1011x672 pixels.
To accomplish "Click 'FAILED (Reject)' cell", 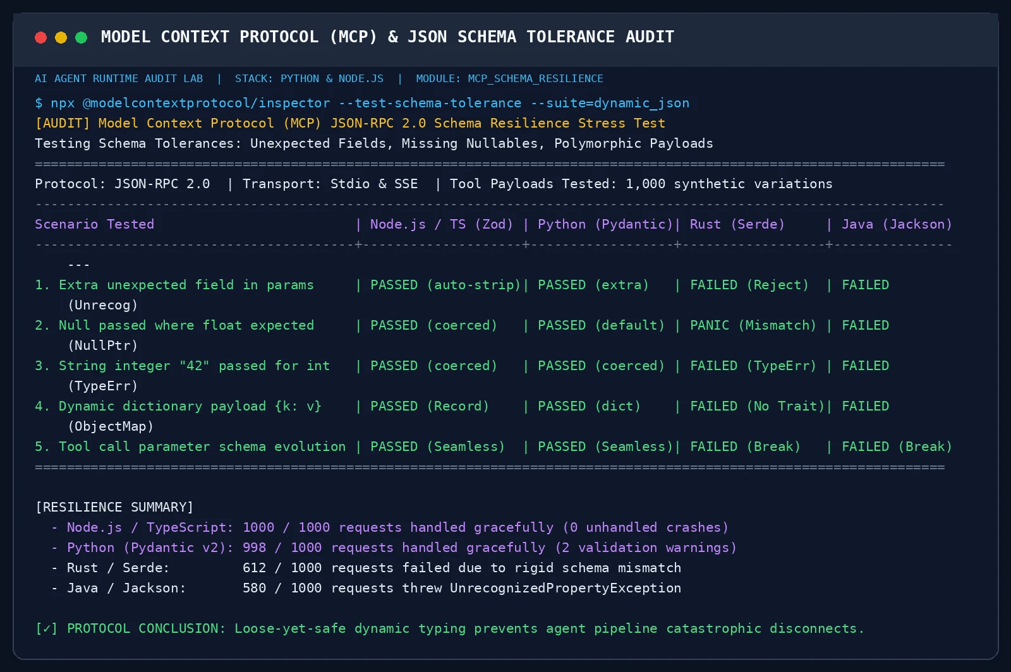I will tap(749, 285).
